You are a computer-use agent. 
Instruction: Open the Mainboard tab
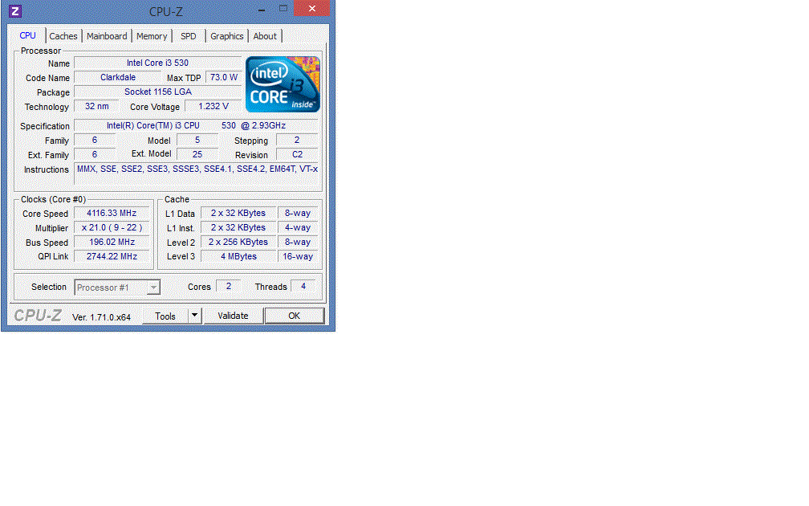click(107, 36)
